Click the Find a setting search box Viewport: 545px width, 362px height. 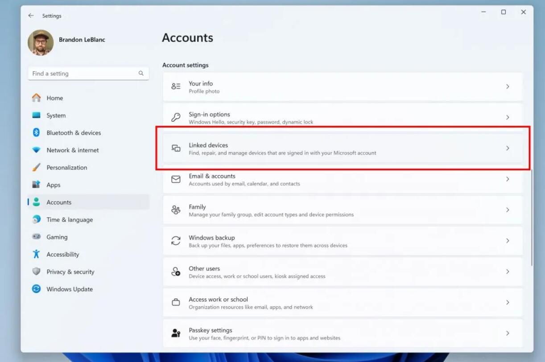coord(83,74)
